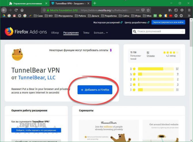193x142 pixels.
Task: Click the purple dollar payment icon
Action: pos(111,50)
